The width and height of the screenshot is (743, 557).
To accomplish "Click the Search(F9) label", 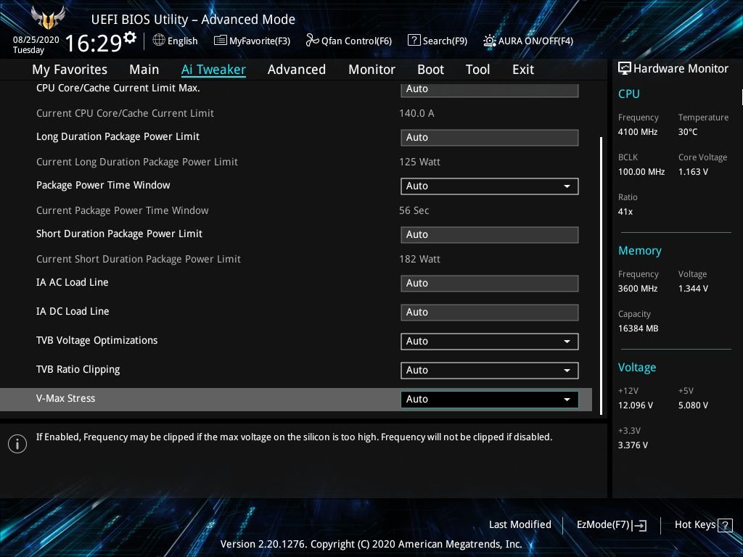I will coord(445,41).
